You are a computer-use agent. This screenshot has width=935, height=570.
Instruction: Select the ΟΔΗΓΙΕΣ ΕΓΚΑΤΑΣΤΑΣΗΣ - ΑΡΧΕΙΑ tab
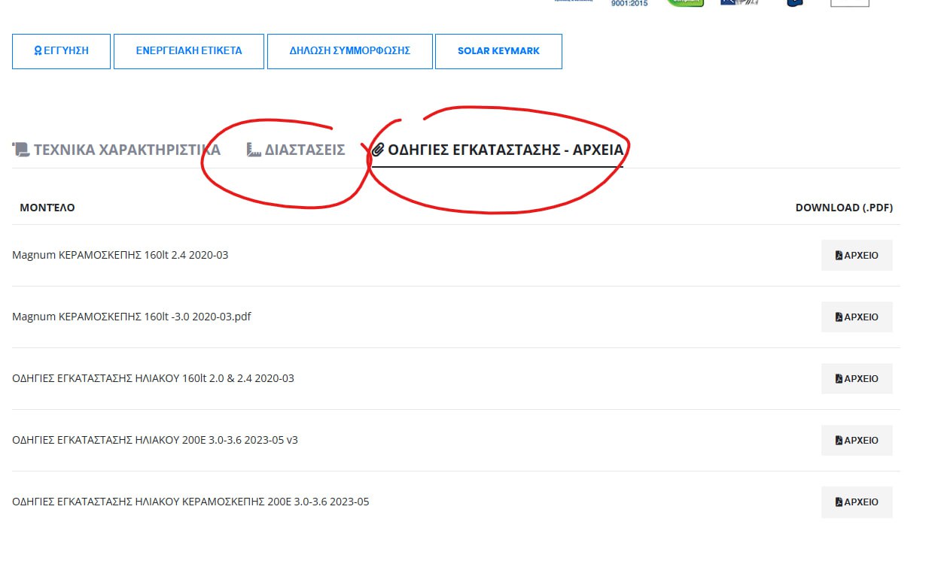pos(505,150)
